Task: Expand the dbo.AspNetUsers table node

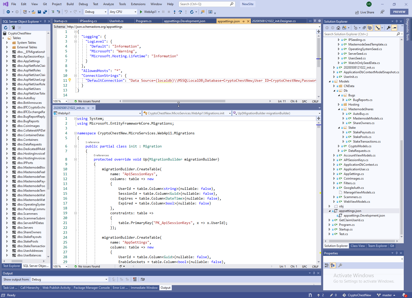Action: 7,89
